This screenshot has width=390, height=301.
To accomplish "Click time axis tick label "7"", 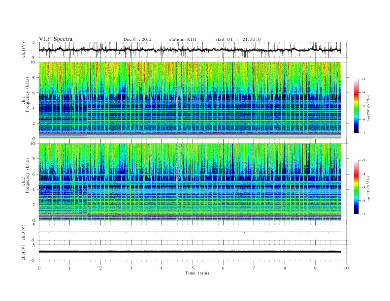I will point(254,268).
